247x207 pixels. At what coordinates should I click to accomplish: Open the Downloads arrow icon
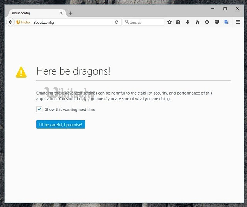(x=188, y=22)
